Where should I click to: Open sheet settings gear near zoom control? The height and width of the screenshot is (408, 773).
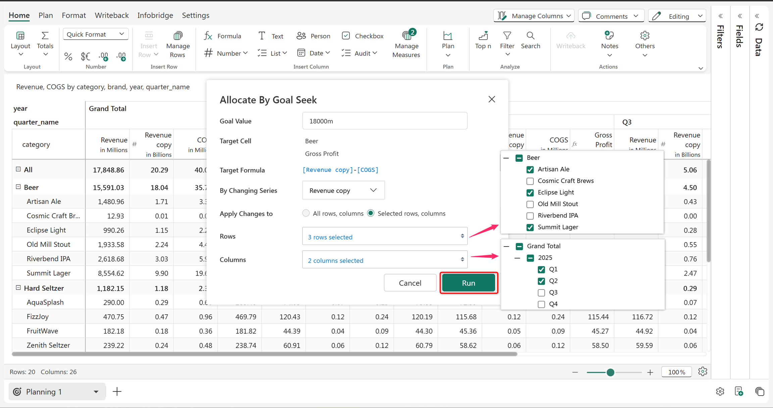click(x=703, y=371)
